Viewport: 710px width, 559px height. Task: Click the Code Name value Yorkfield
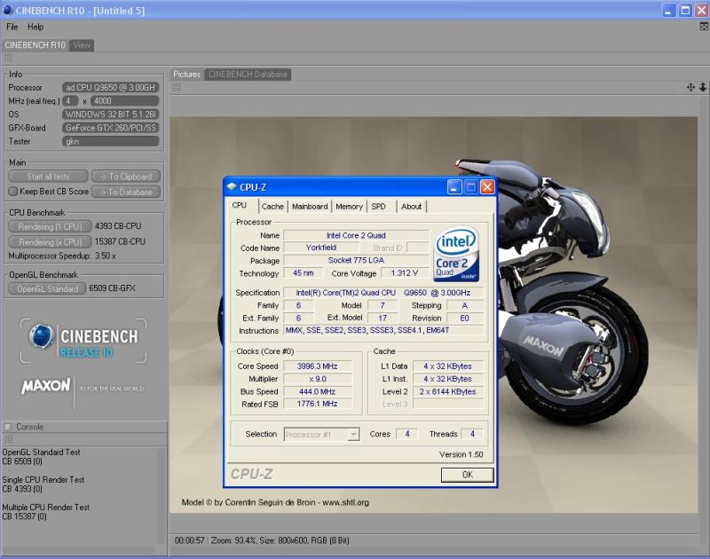point(321,248)
